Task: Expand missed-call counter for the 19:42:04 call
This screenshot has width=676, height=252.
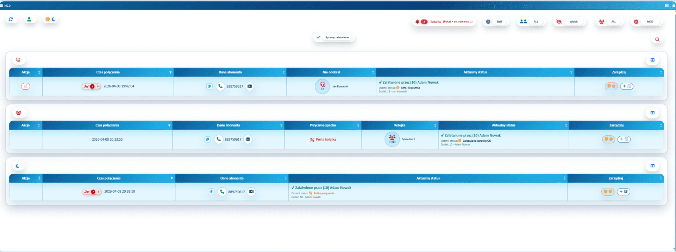Action: coord(92,86)
